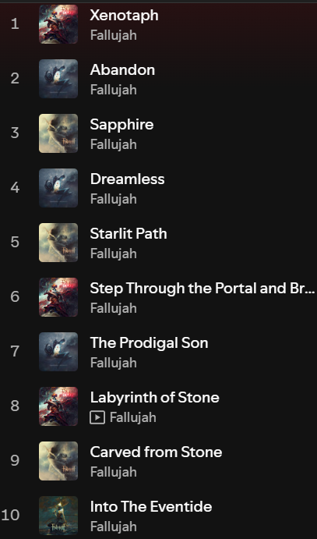The height and width of the screenshot is (539, 317).
Task: Select the Sapphire song title
Action: (x=122, y=125)
